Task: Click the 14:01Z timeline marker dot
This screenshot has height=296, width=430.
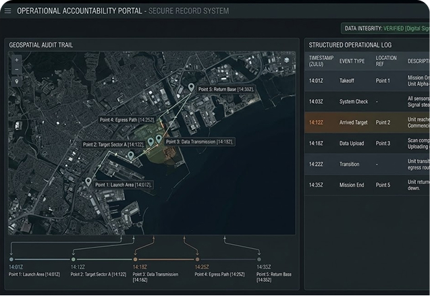Action: click(x=11, y=259)
